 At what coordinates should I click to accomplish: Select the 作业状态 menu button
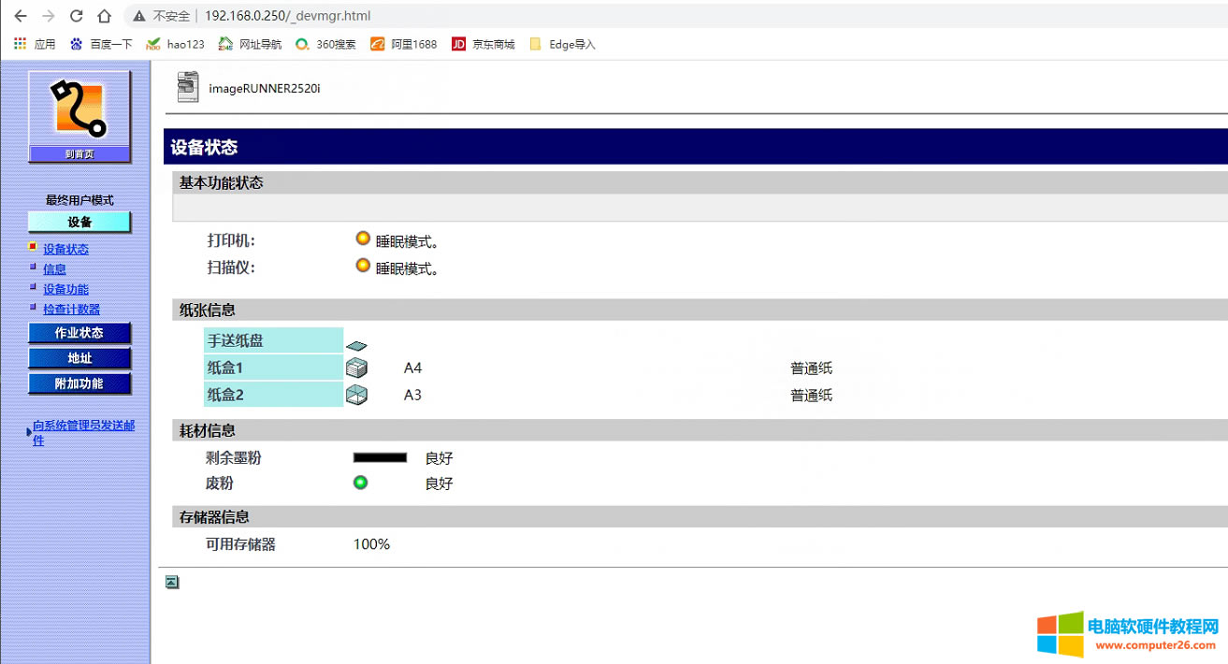point(79,333)
